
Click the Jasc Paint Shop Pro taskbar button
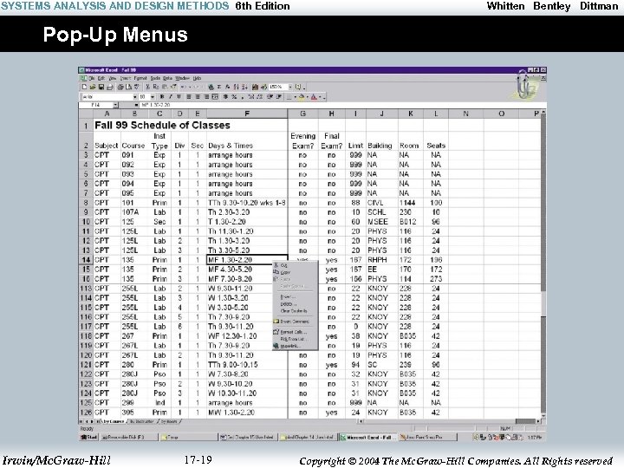426,437
